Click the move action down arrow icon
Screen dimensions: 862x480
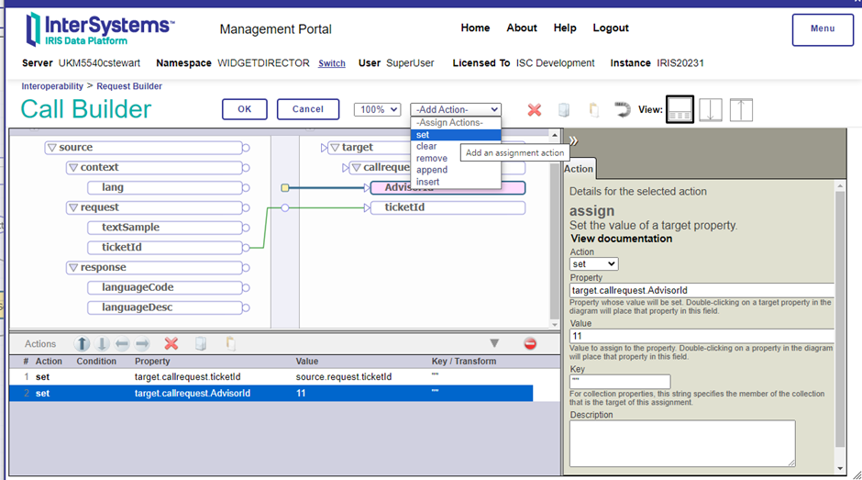tap(103, 344)
